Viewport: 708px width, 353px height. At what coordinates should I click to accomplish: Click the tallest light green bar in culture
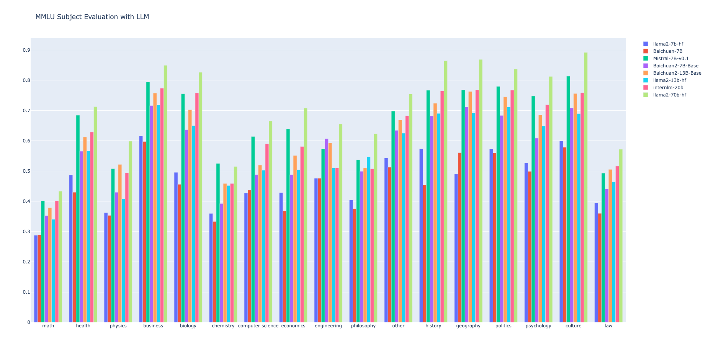point(586,187)
